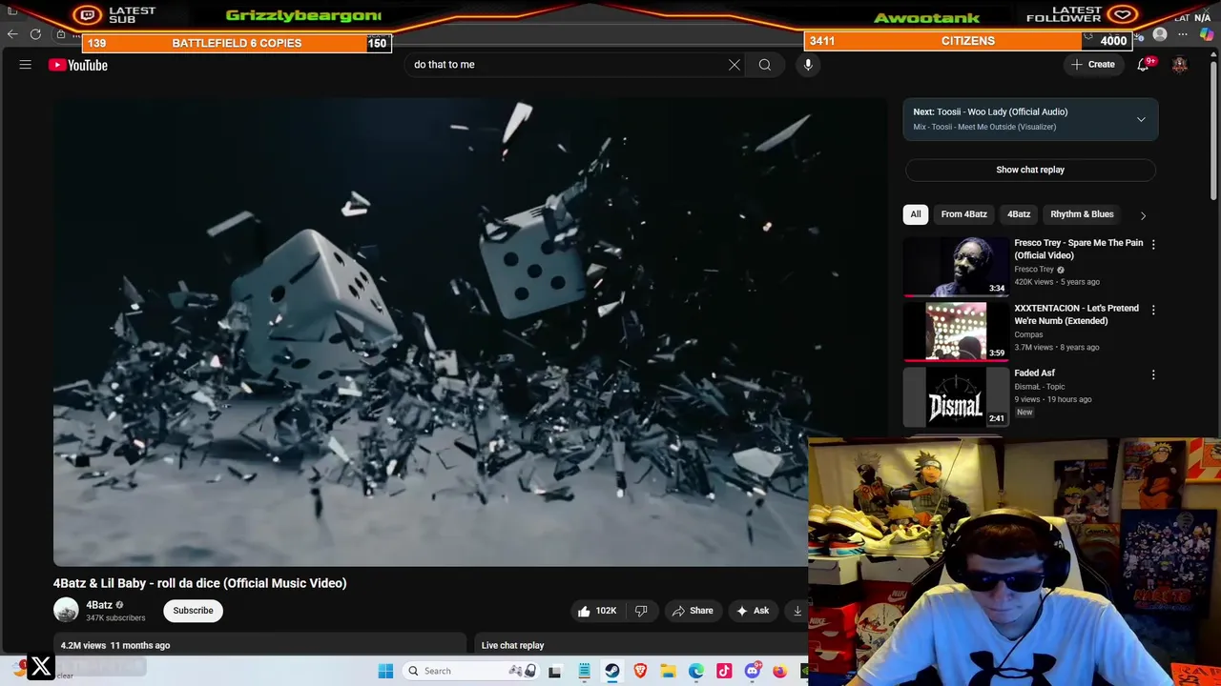The width and height of the screenshot is (1221, 686).
Task: Open the 4Batz channel name link
Action: (99, 605)
